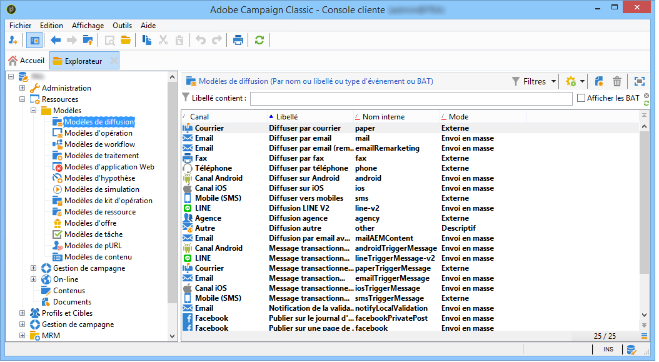
Task: Click the back arrow navigation icon
Action: [56, 41]
